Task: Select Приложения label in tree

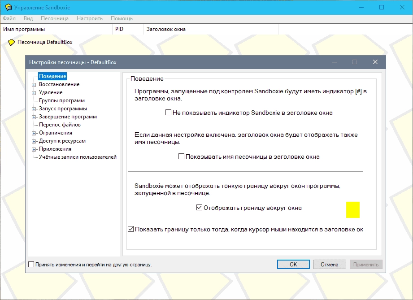Action: (x=55, y=149)
